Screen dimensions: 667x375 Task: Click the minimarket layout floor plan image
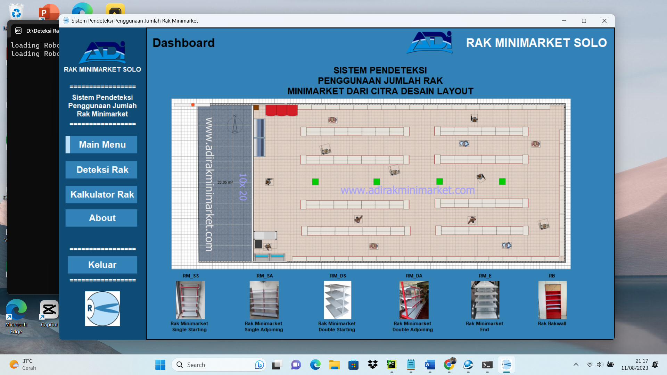coord(371,184)
